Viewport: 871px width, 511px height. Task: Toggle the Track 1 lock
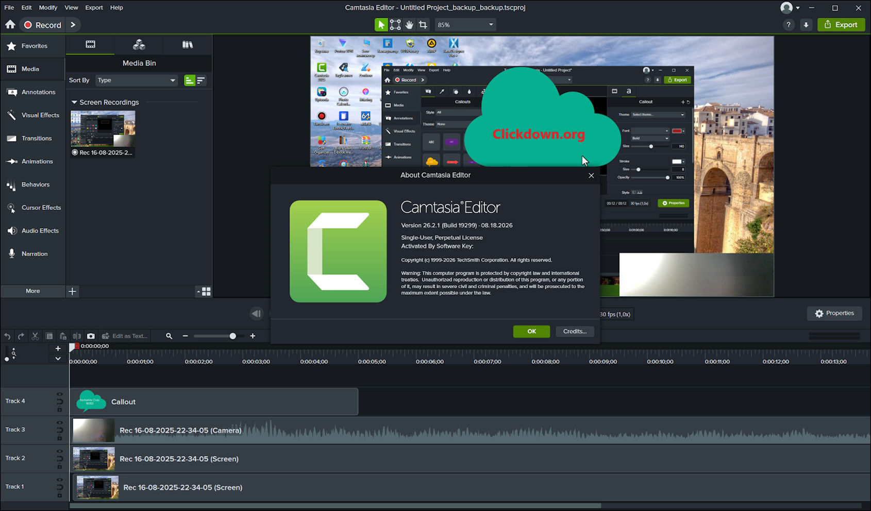click(x=60, y=495)
